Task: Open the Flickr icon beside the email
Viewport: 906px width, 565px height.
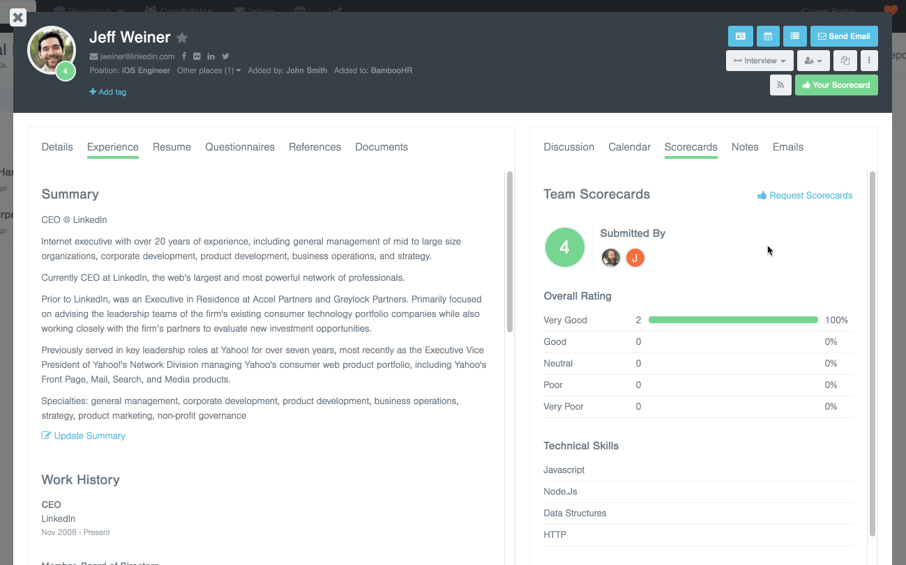Action: click(197, 56)
